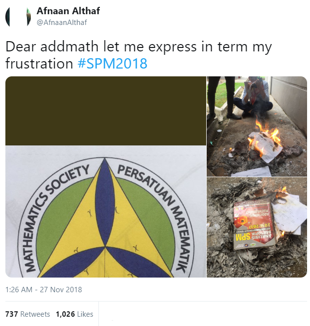Click the flames in the top-right photo

pyautogui.click(x=265, y=135)
